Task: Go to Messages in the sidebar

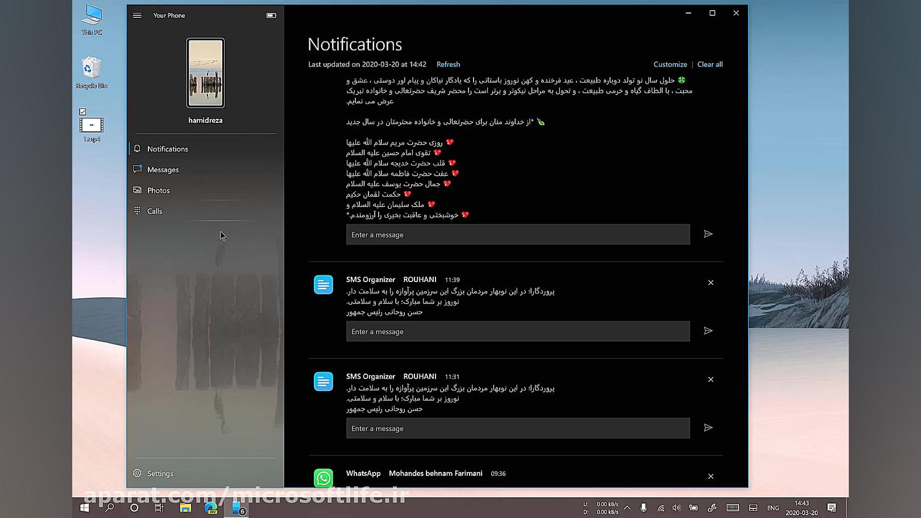Action: pyautogui.click(x=205, y=169)
